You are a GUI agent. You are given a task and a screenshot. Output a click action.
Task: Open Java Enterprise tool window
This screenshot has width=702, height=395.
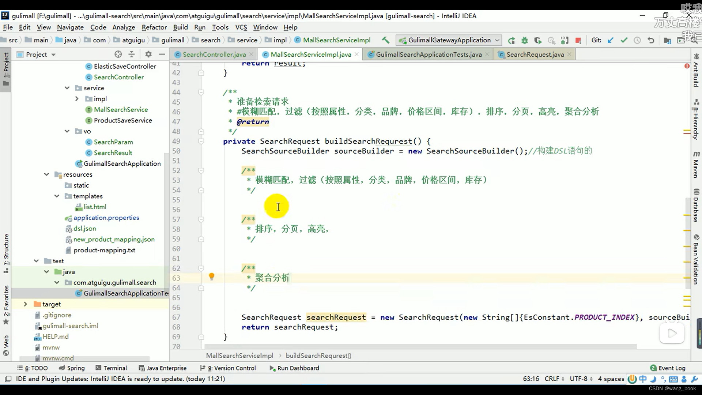coord(163,368)
